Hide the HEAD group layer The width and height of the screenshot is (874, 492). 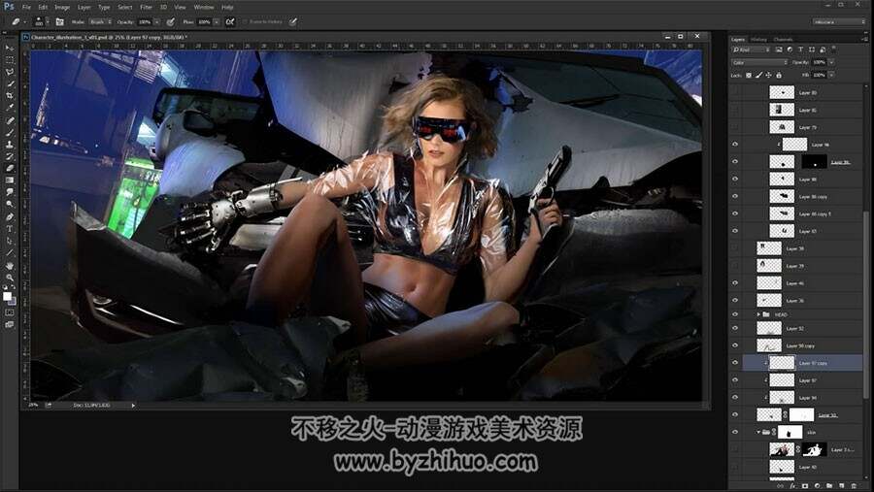pos(735,314)
